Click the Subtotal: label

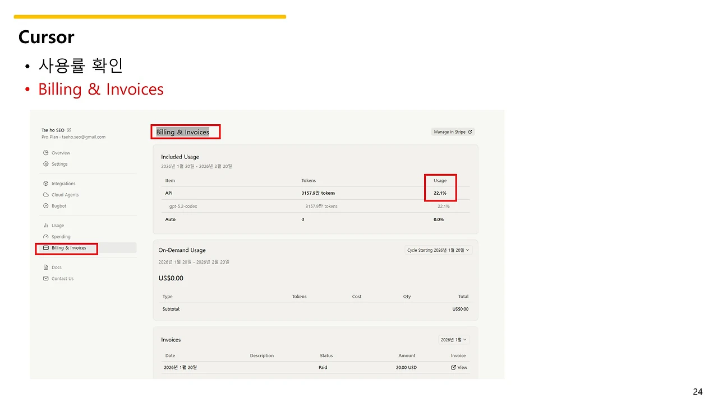point(172,309)
